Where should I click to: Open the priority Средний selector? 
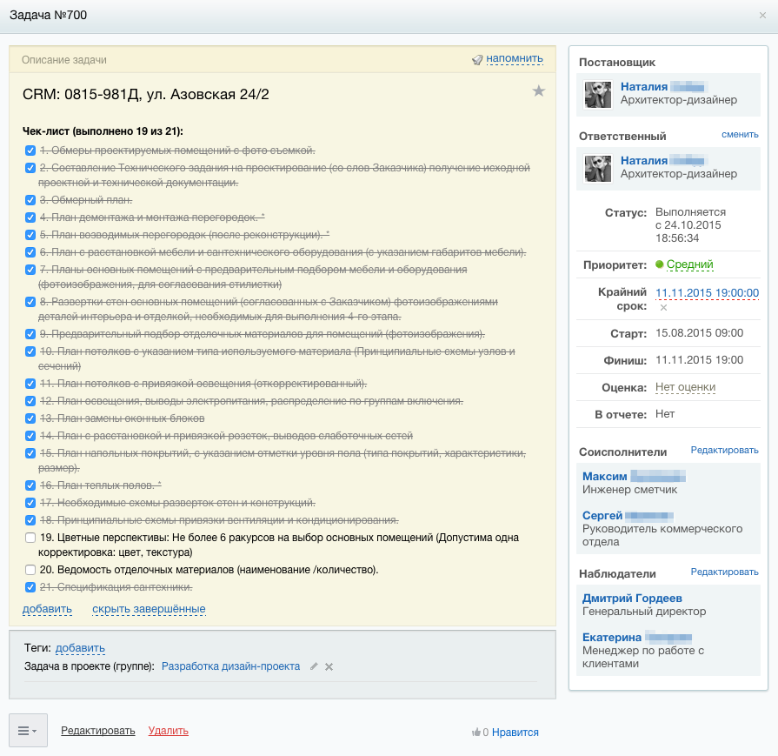pyautogui.click(x=689, y=264)
